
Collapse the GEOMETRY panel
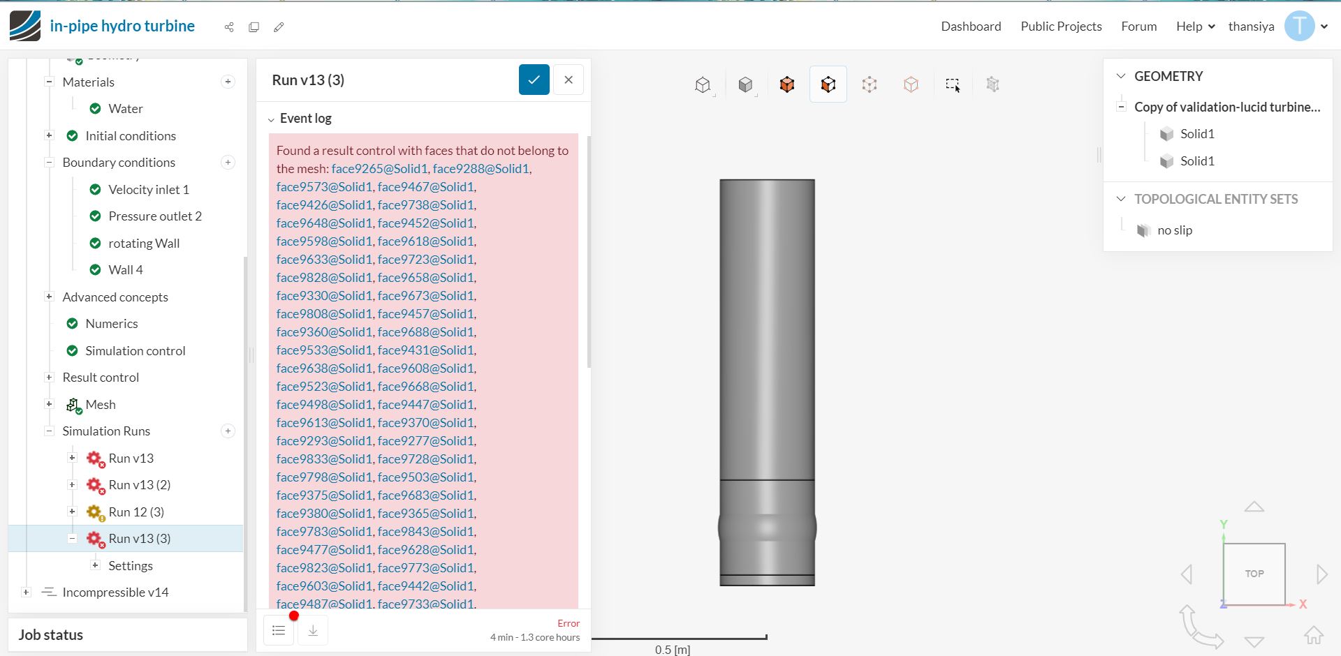pos(1121,76)
